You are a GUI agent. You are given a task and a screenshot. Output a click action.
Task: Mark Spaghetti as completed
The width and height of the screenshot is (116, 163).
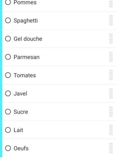tap(8, 20)
